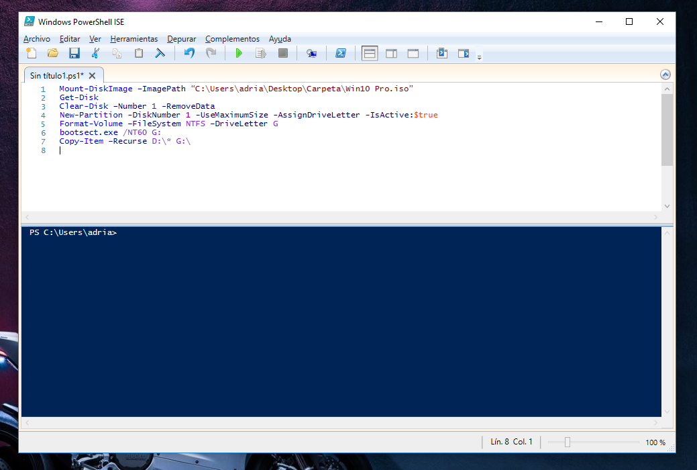Open a new remote PowerShell tab icon

pyautogui.click(x=312, y=54)
